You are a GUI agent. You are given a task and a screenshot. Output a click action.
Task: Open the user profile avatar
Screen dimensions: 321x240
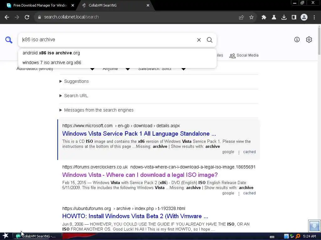pos(304,17)
